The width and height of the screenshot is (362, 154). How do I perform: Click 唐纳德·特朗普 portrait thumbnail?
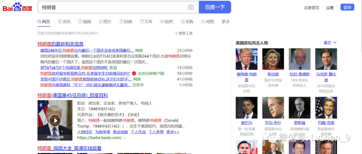(x=247, y=59)
